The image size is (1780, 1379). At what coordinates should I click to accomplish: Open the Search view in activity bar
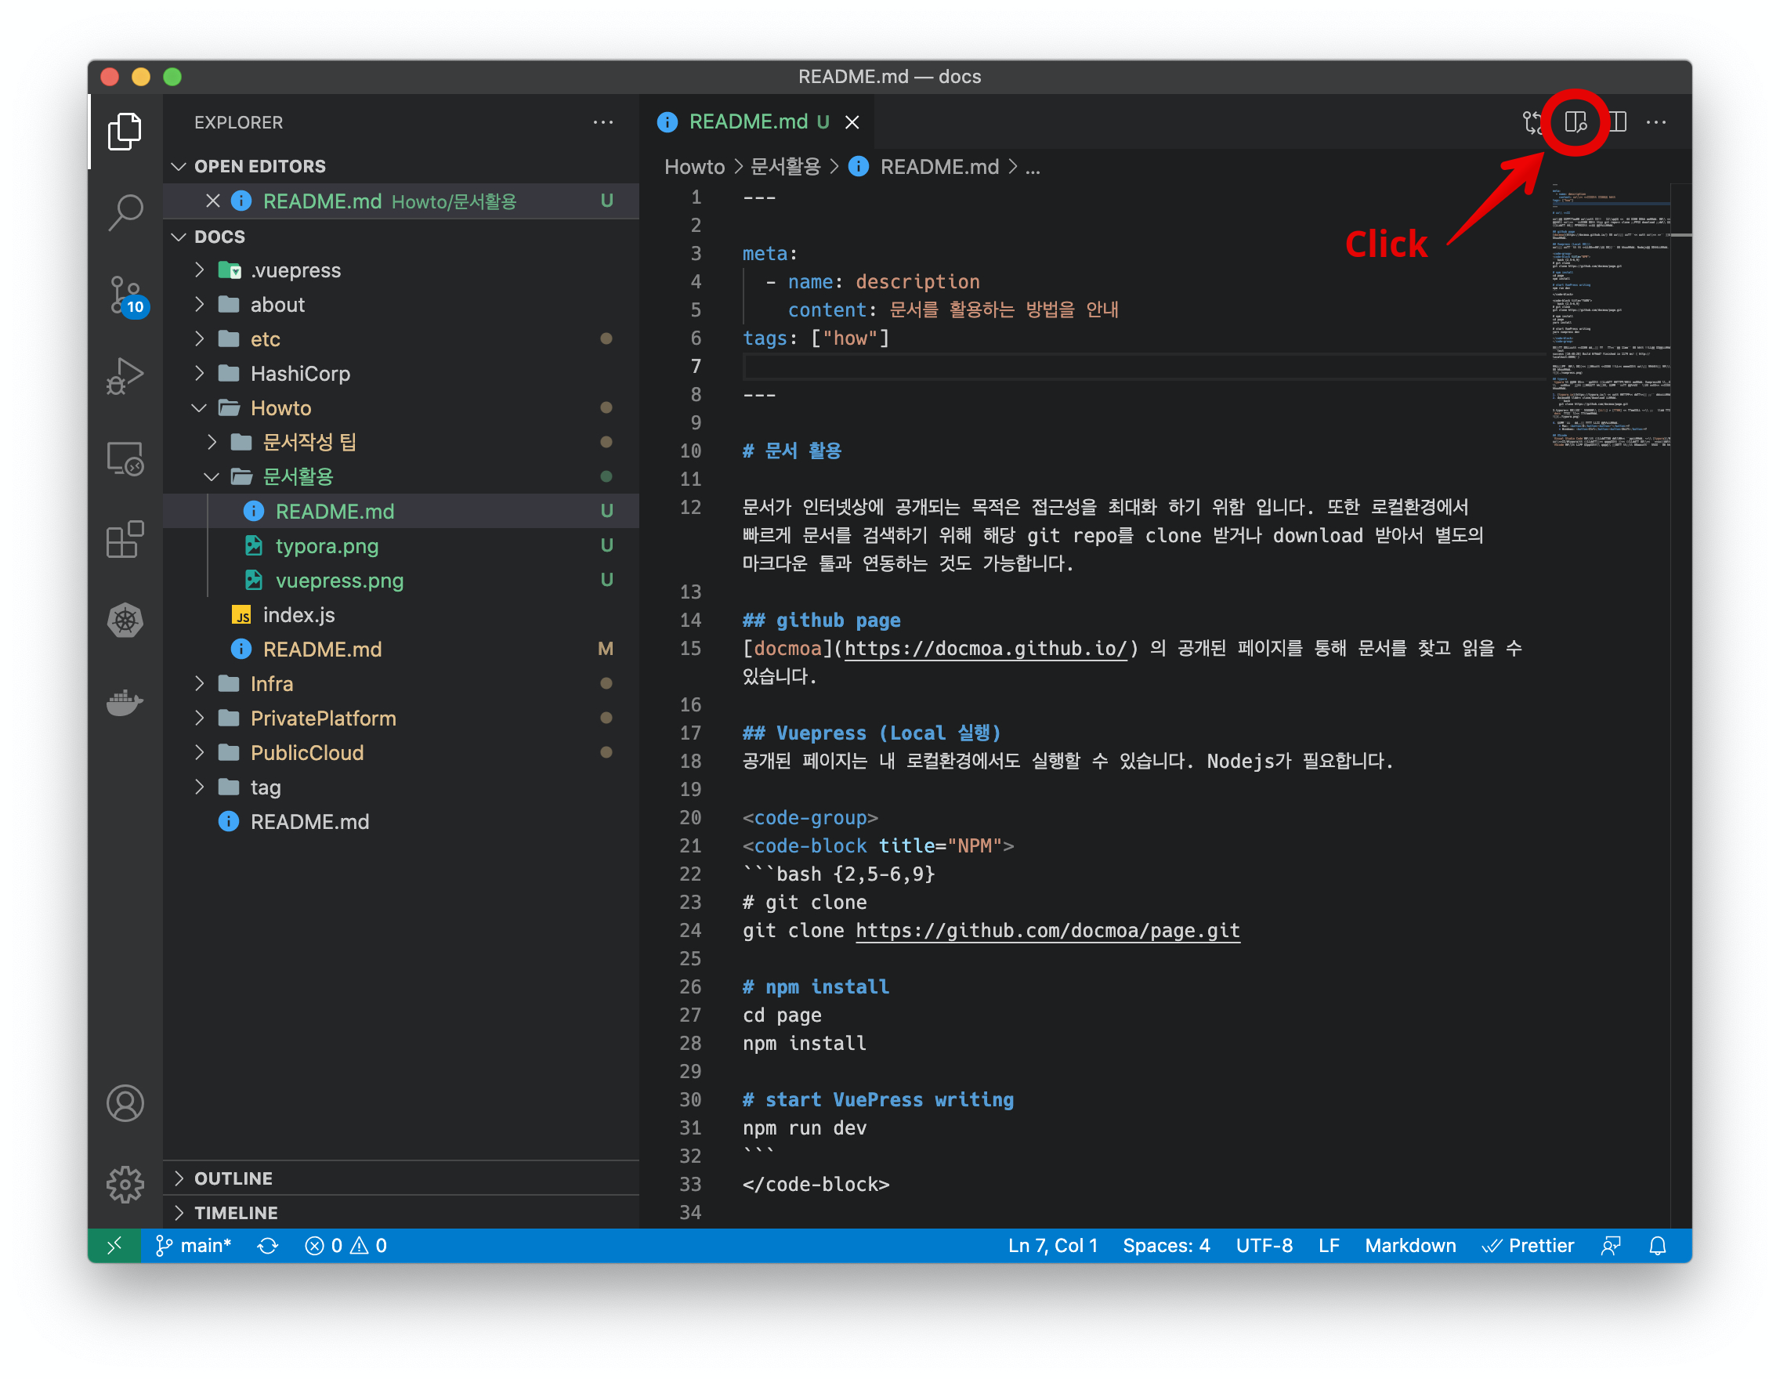(x=125, y=212)
